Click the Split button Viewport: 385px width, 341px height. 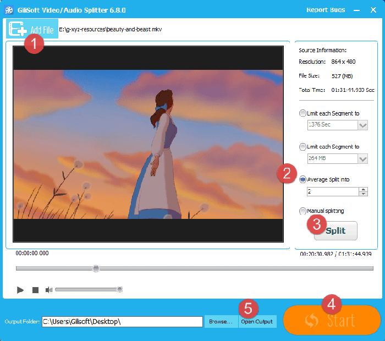pyautogui.click(x=335, y=230)
